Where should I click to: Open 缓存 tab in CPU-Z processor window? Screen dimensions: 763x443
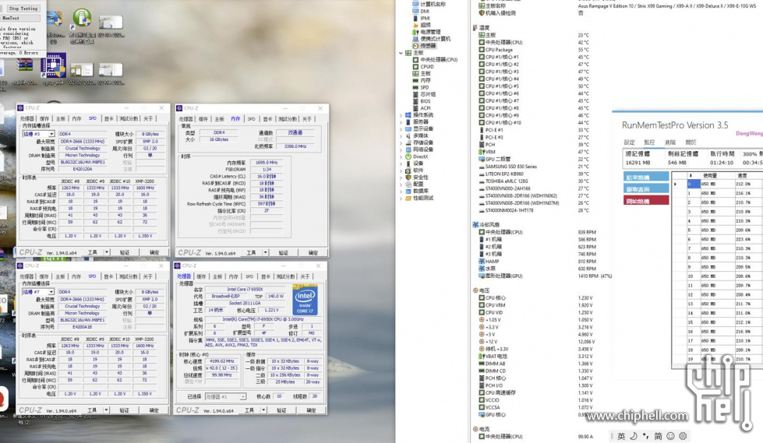(x=201, y=276)
